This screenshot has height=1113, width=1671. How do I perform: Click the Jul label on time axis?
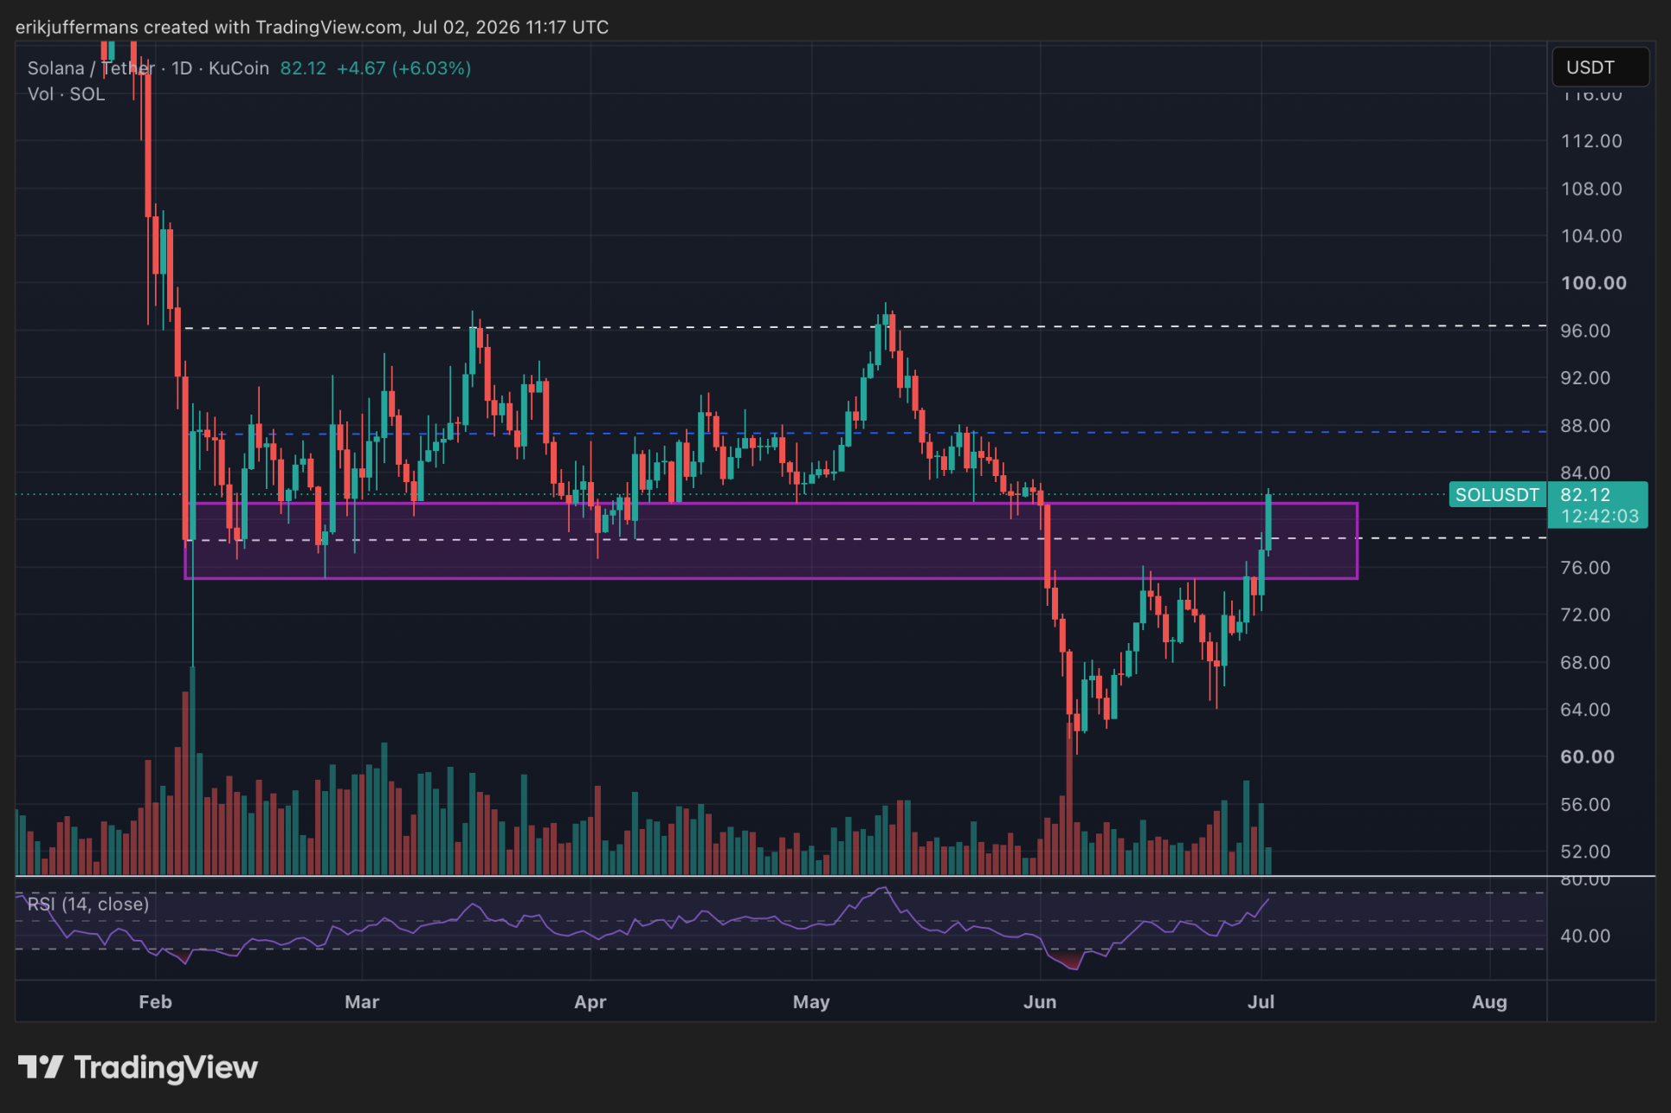(1261, 1002)
